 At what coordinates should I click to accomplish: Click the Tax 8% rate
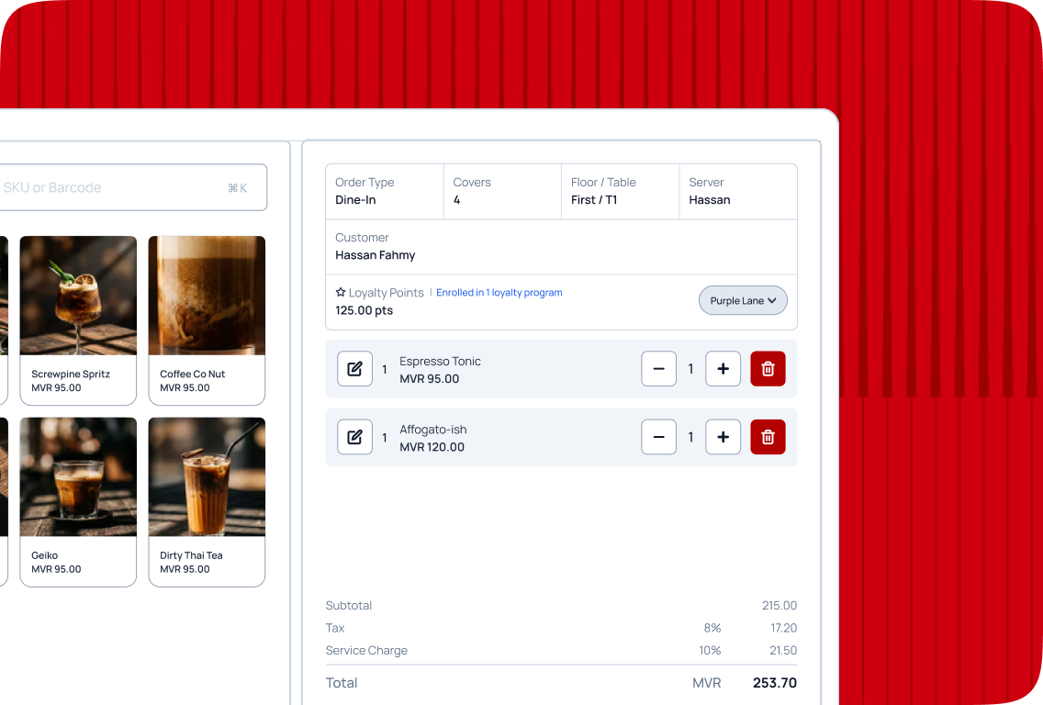tap(712, 628)
